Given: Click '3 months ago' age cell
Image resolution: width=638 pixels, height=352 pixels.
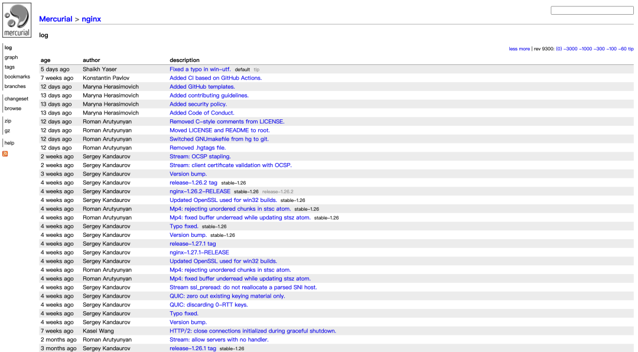Looking at the screenshot, I should tap(58, 348).
